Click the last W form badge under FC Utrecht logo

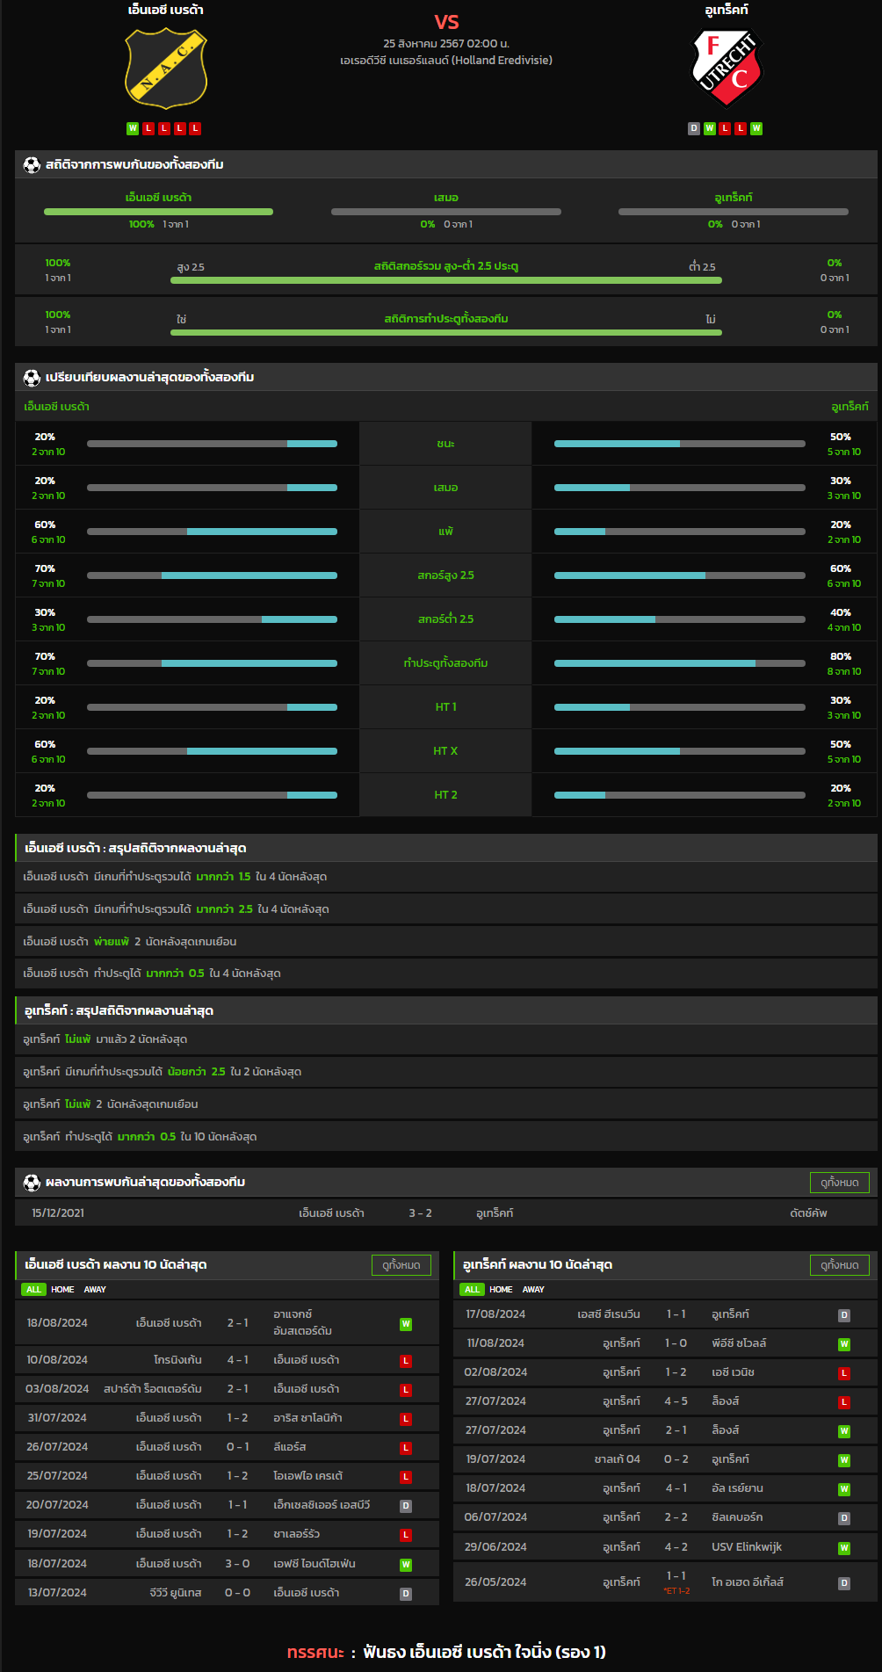(x=756, y=128)
